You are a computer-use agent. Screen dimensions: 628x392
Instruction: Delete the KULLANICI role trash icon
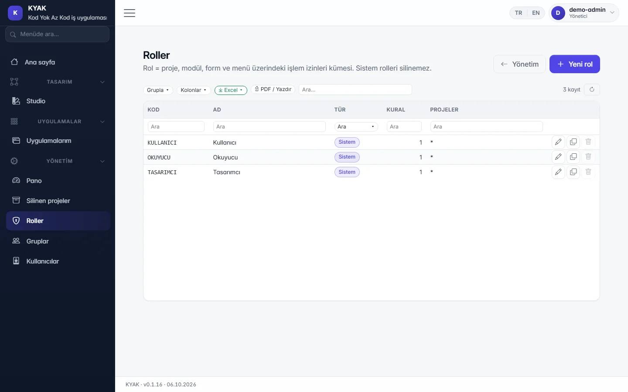588,142
